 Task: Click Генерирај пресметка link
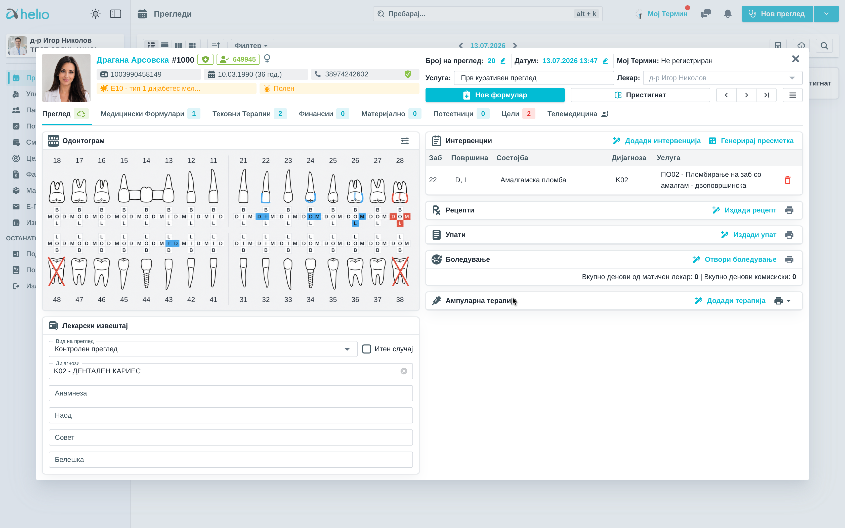tap(751, 141)
